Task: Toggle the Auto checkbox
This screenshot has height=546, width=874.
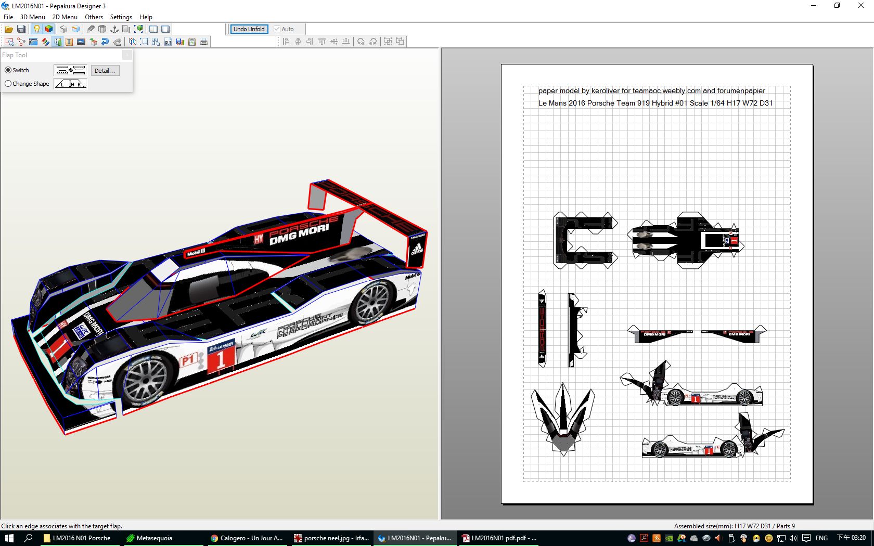Action: click(277, 29)
